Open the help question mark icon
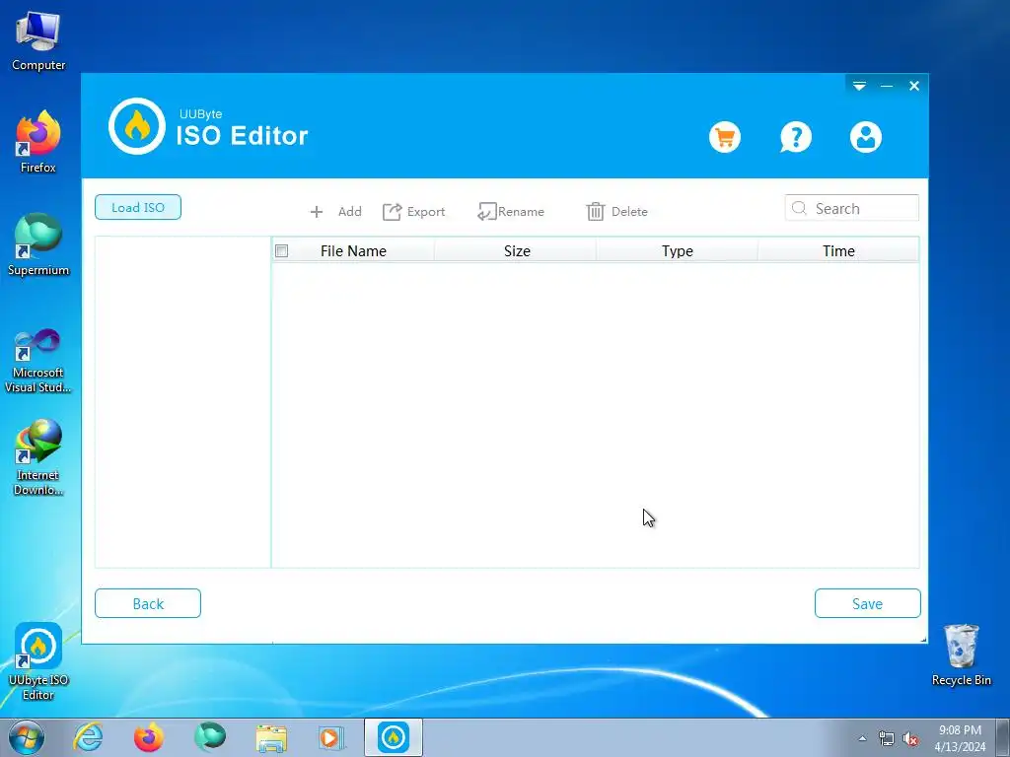 (796, 137)
